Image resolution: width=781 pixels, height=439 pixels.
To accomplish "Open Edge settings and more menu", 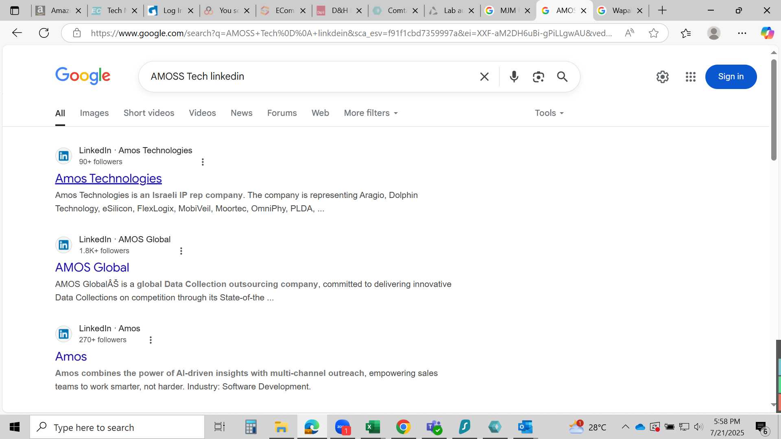I will pos(742,33).
